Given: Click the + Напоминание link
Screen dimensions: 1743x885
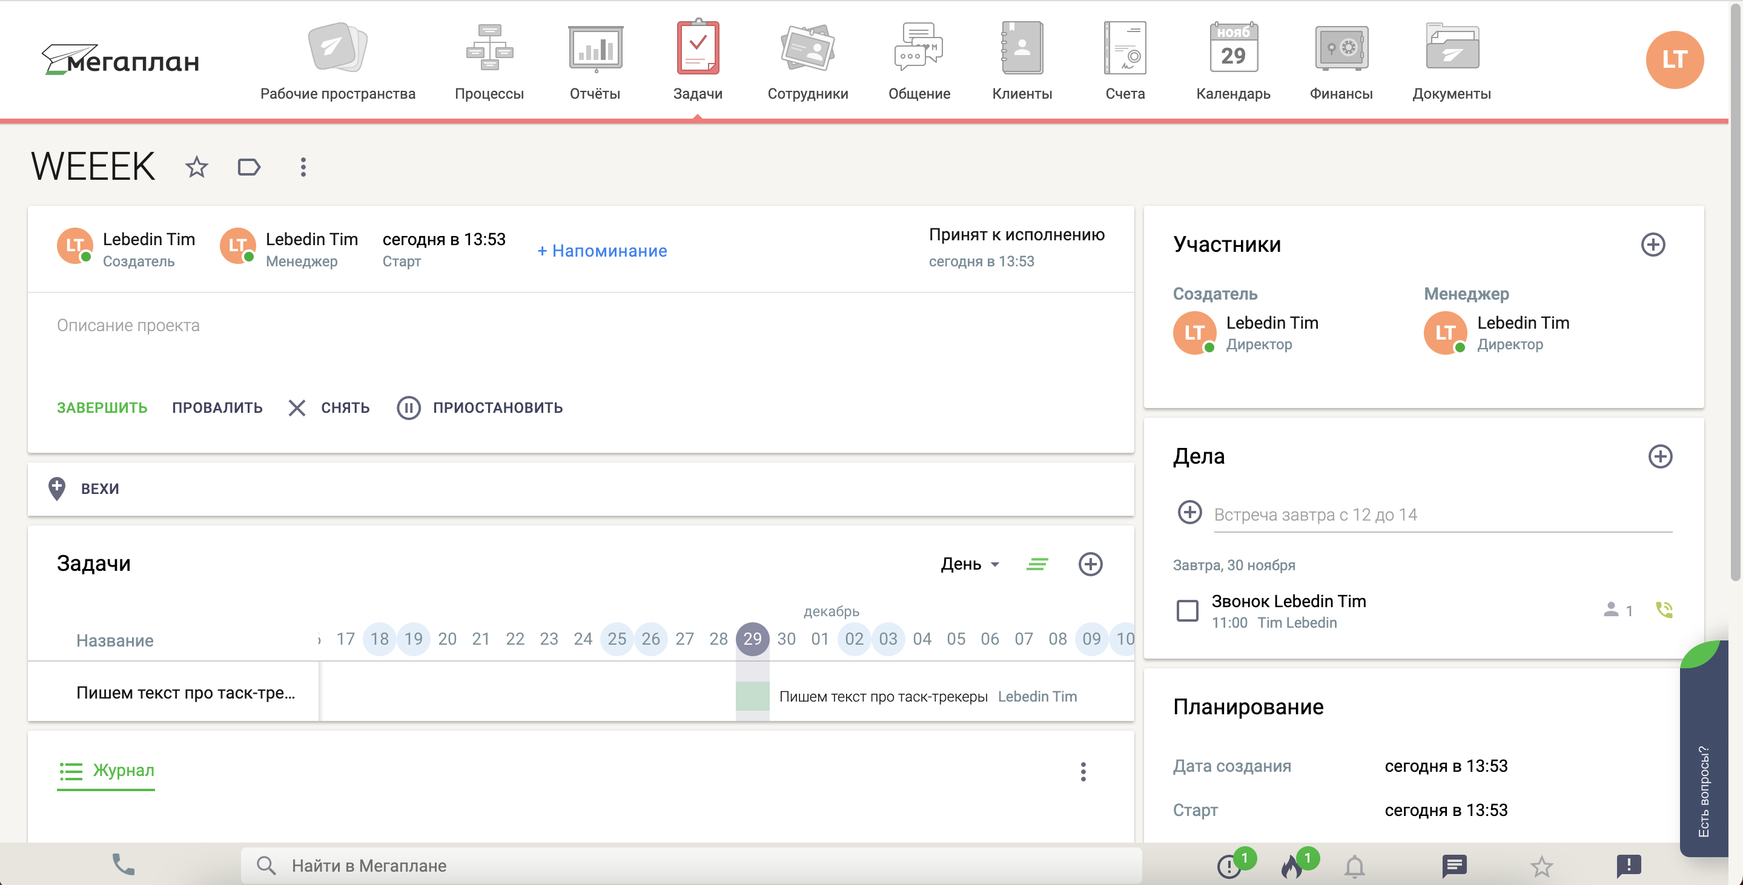Looking at the screenshot, I should pyautogui.click(x=601, y=251).
